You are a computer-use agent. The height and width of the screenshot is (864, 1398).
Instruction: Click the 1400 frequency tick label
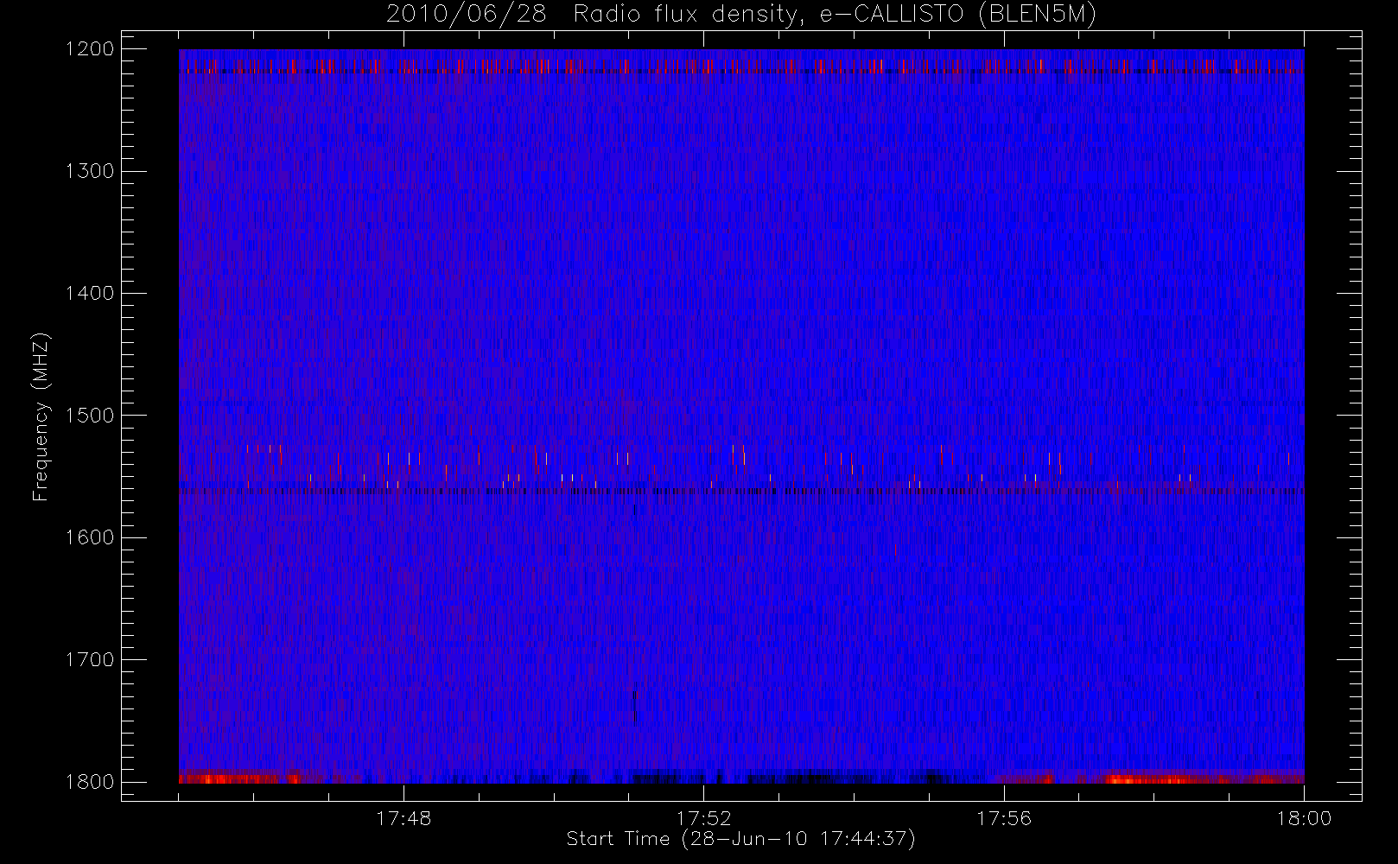90,294
